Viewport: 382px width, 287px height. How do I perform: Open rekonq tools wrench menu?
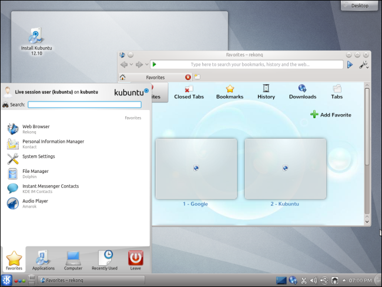[363, 65]
